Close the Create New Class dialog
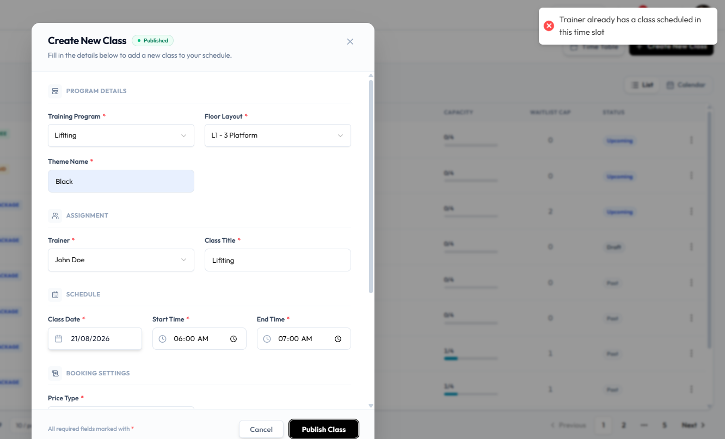725x439 pixels. pyautogui.click(x=350, y=41)
